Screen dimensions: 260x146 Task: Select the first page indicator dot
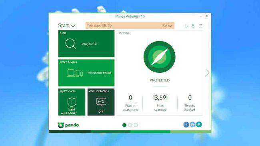(x=124, y=125)
